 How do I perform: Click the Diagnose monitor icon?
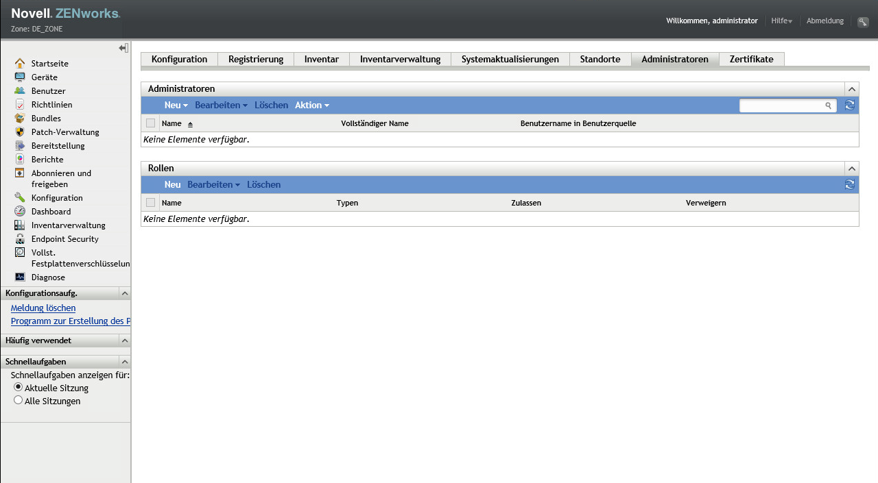(x=20, y=277)
